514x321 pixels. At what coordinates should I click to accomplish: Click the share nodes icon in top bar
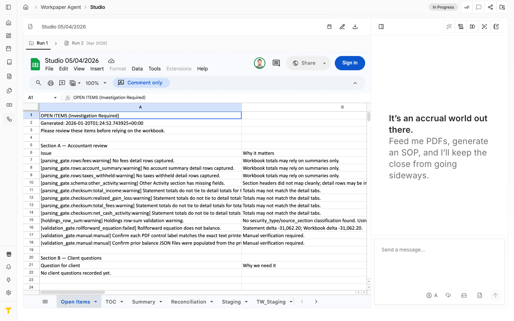click(490, 7)
